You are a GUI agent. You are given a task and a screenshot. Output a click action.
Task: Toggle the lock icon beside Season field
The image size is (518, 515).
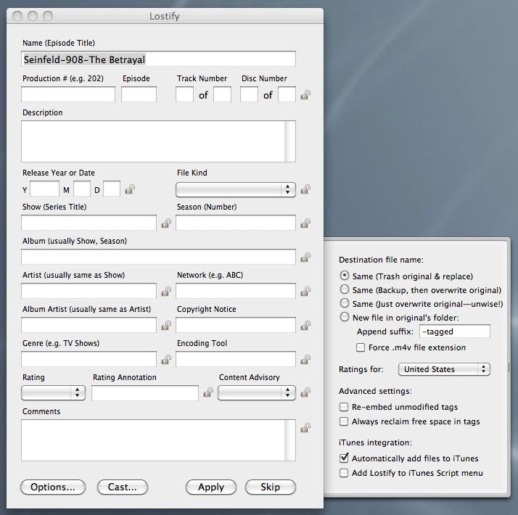(305, 223)
